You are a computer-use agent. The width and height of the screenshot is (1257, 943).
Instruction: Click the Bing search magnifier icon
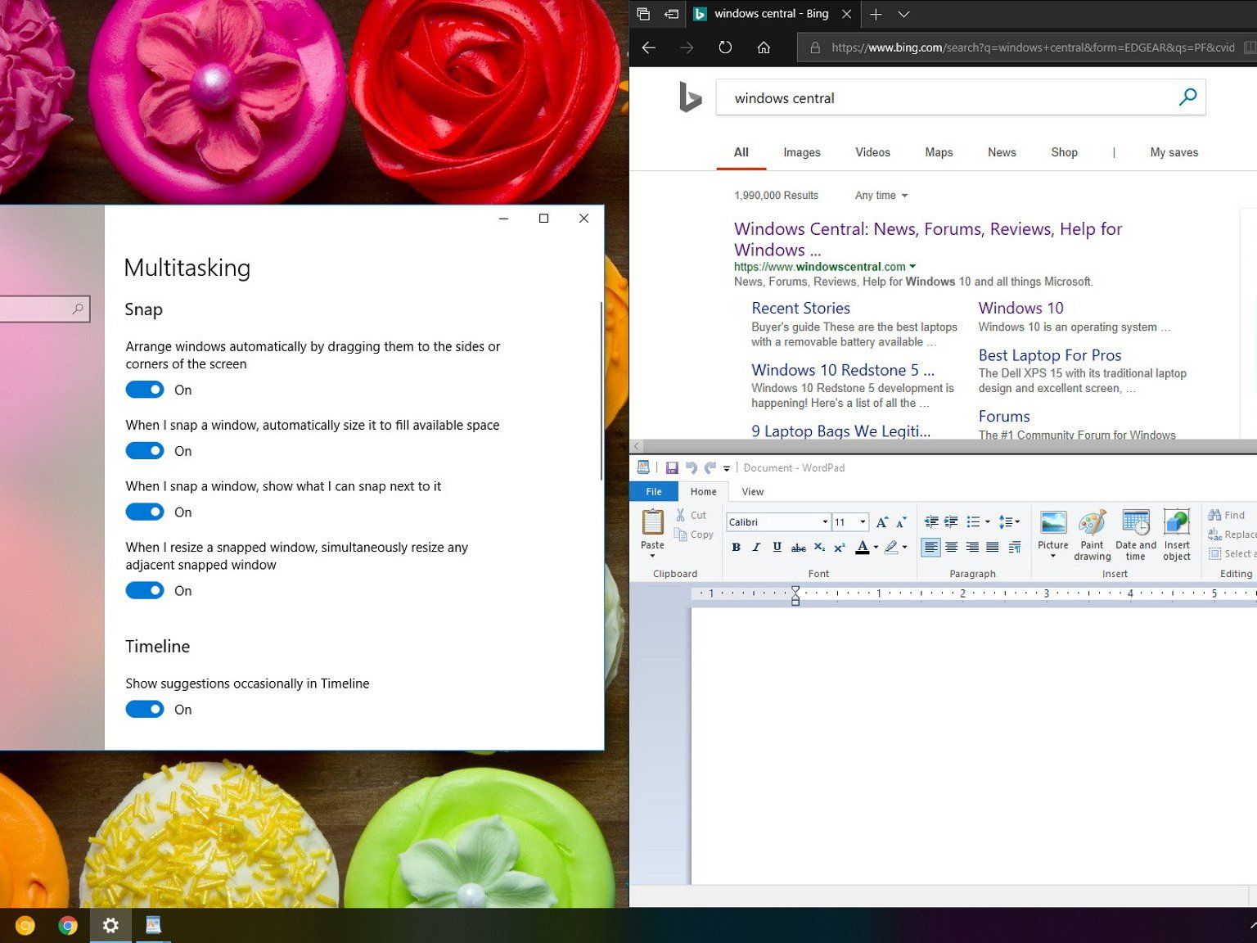click(1187, 97)
